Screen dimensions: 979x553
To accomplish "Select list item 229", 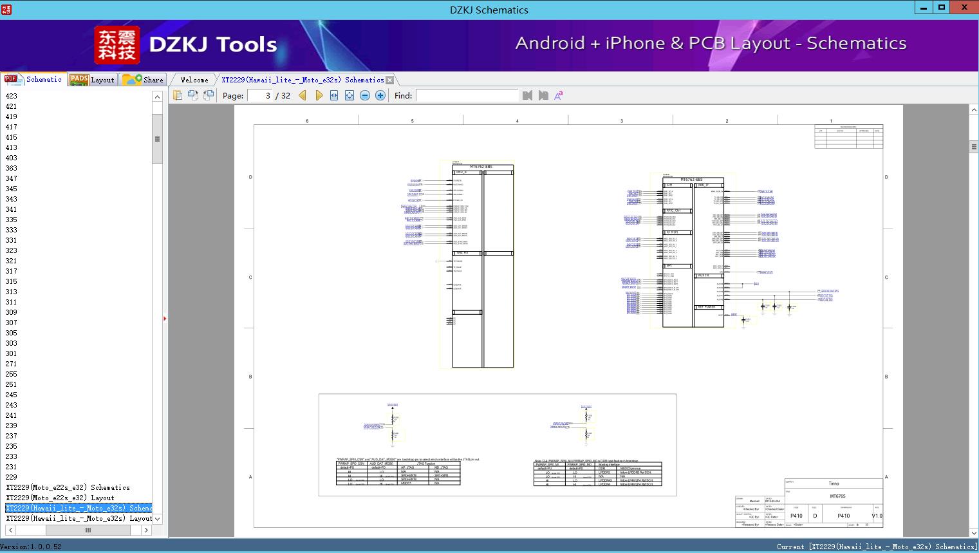I will point(12,477).
